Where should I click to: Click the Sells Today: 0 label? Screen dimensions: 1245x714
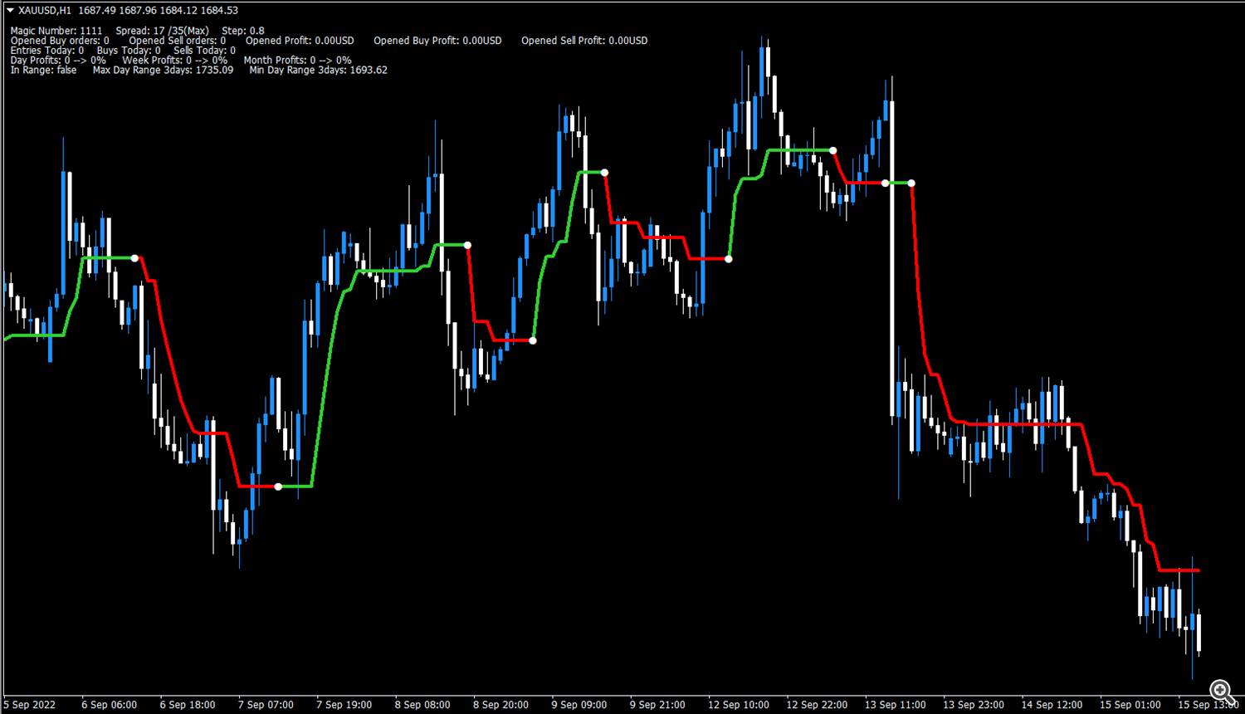click(x=204, y=51)
